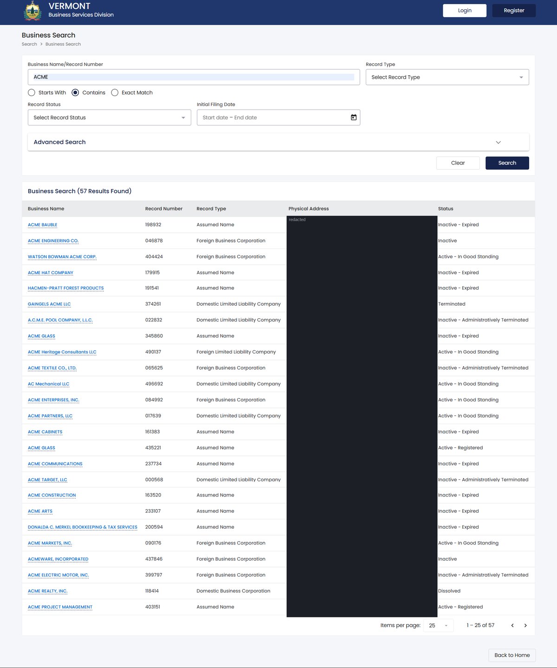
Task: Open the calendar date picker icon
Action: tap(354, 118)
